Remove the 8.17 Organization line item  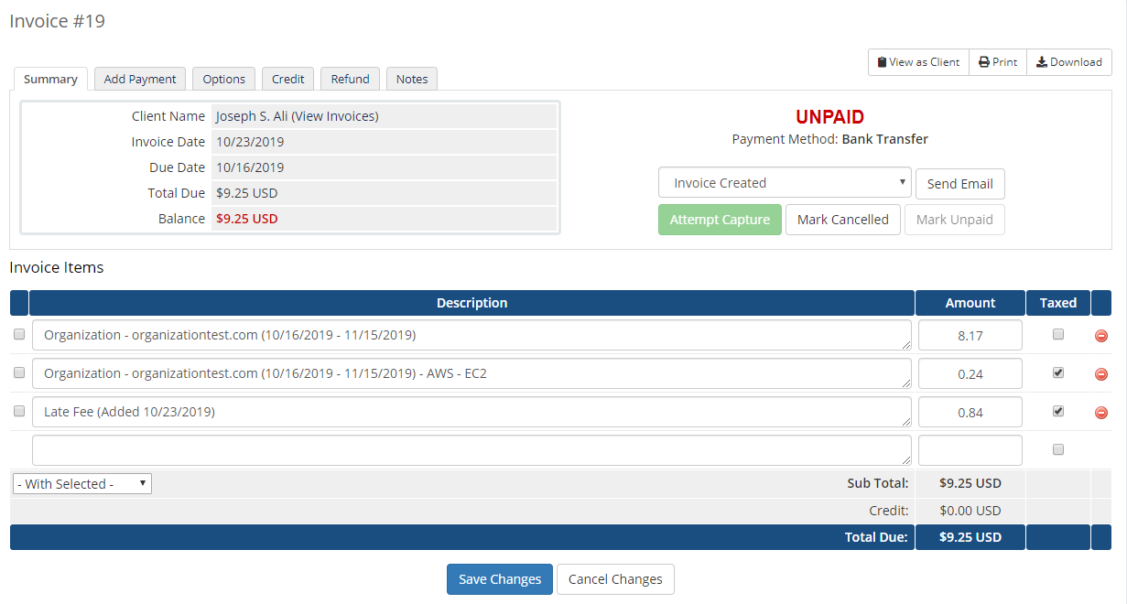pyautogui.click(x=1101, y=336)
